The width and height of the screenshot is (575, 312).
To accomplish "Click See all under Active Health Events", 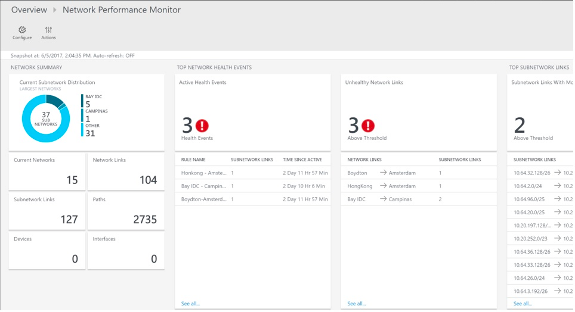I will point(190,304).
